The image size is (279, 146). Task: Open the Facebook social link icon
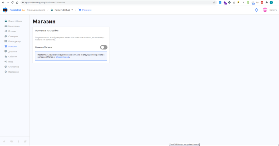click(x=19, y=141)
